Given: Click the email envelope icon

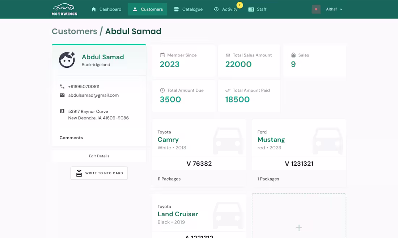Looking at the screenshot, I should pyautogui.click(x=62, y=95).
